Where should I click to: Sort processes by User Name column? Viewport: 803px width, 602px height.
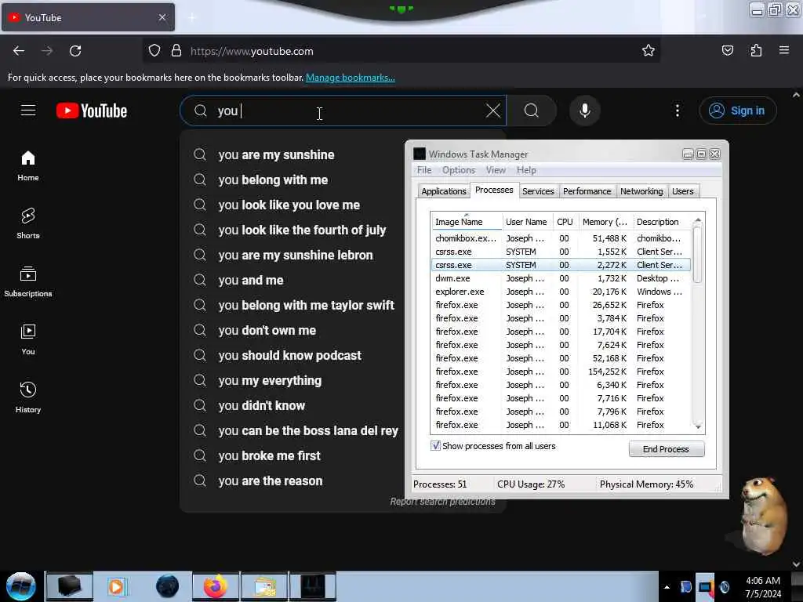click(526, 222)
